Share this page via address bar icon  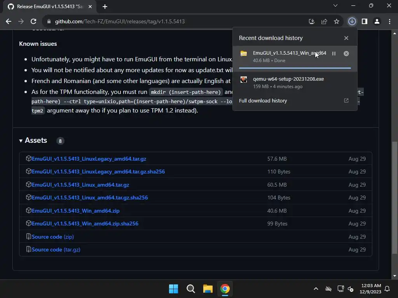click(324, 22)
